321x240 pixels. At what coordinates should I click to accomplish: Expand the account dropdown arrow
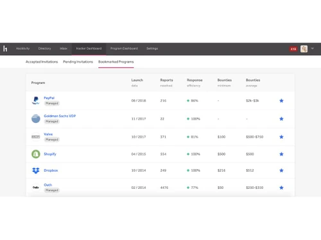[313, 49]
